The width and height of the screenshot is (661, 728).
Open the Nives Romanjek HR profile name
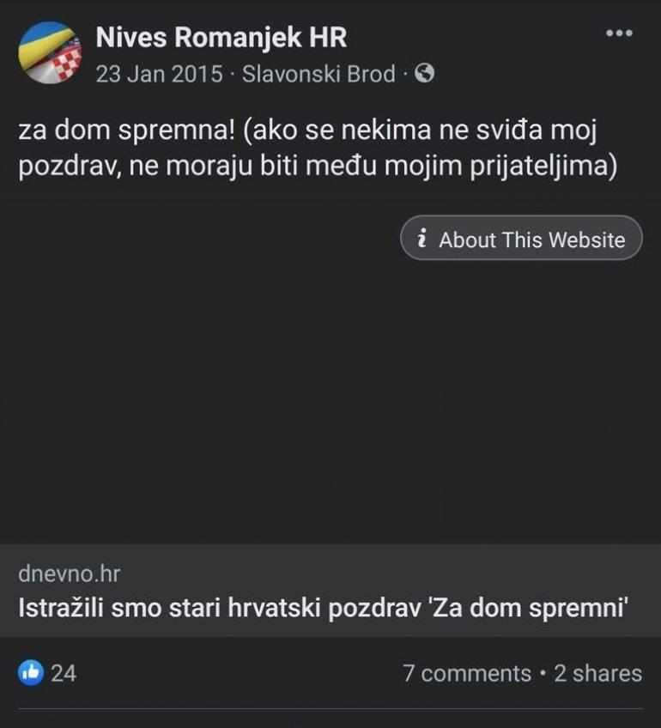221,39
